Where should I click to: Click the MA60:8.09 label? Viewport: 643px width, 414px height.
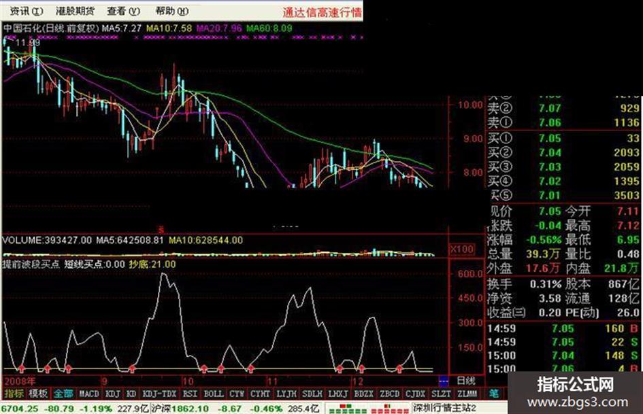(269, 29)
